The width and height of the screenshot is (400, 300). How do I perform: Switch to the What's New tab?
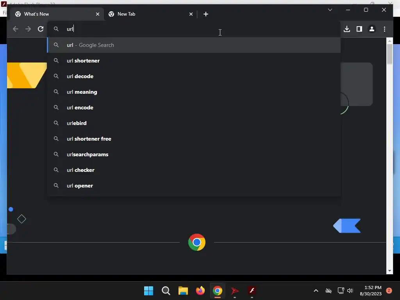coord(57,14)
